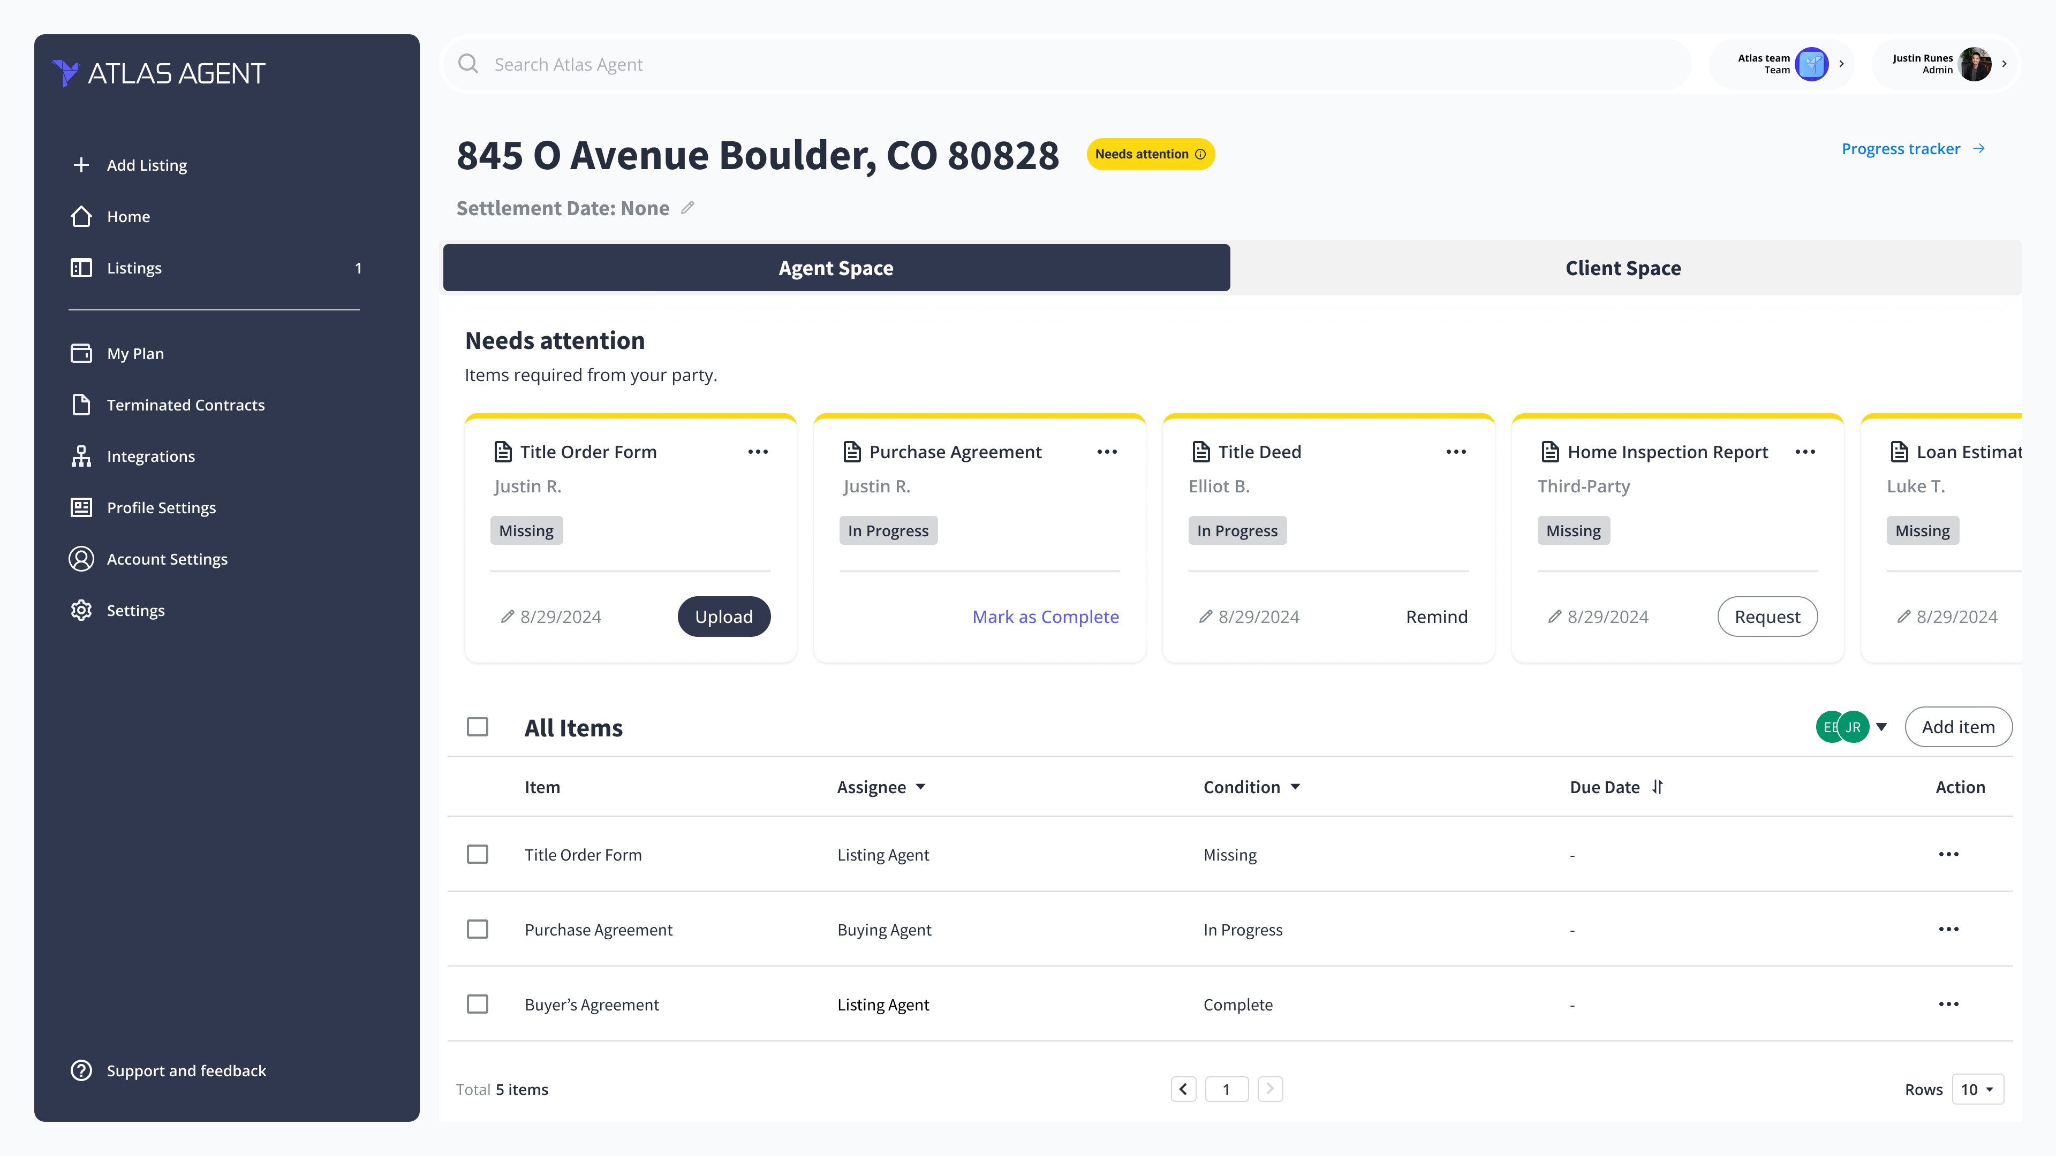Check the Title Order Form row checkbox
This screenshot has width=2056, height=1156.
pos(477,855)
